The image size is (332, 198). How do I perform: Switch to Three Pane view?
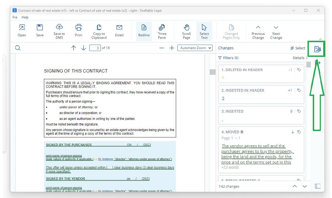[162, 31]
